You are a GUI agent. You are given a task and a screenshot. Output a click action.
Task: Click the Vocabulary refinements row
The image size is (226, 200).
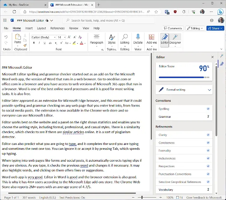(x=184, y=190)
